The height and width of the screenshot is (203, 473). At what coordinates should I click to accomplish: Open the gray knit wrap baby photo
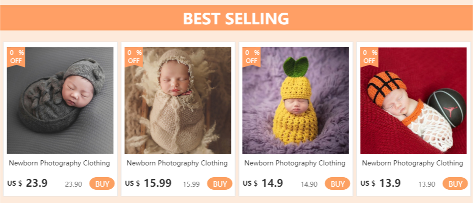pyautogui.click(x=60, y=101)
